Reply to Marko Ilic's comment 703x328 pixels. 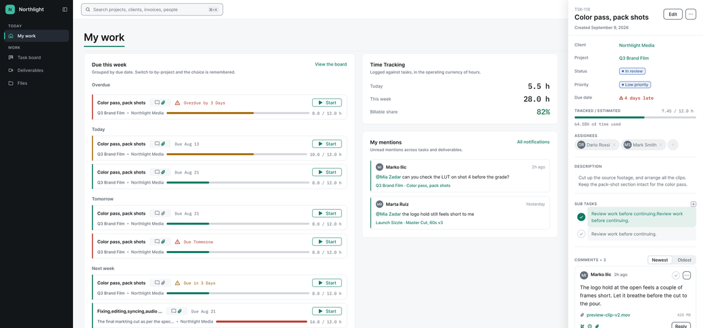tap(681, 325)
